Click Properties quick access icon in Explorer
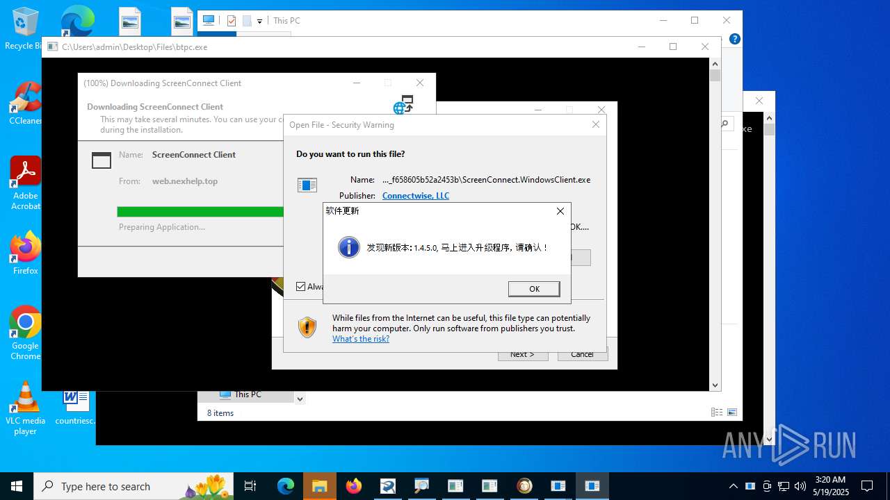The image size is (890, 500). [232, 21]
